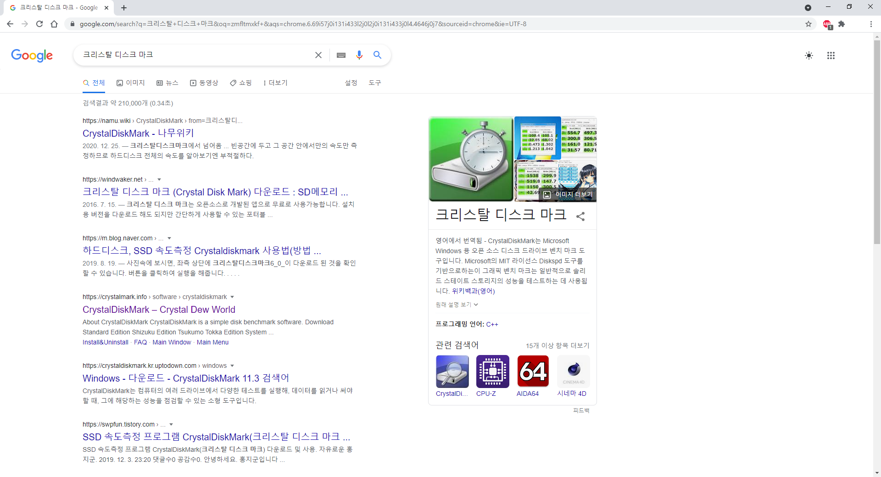Expand the swpfun.tistory.com result options arrow
The image size is (881, 477).
click(171, 425)
